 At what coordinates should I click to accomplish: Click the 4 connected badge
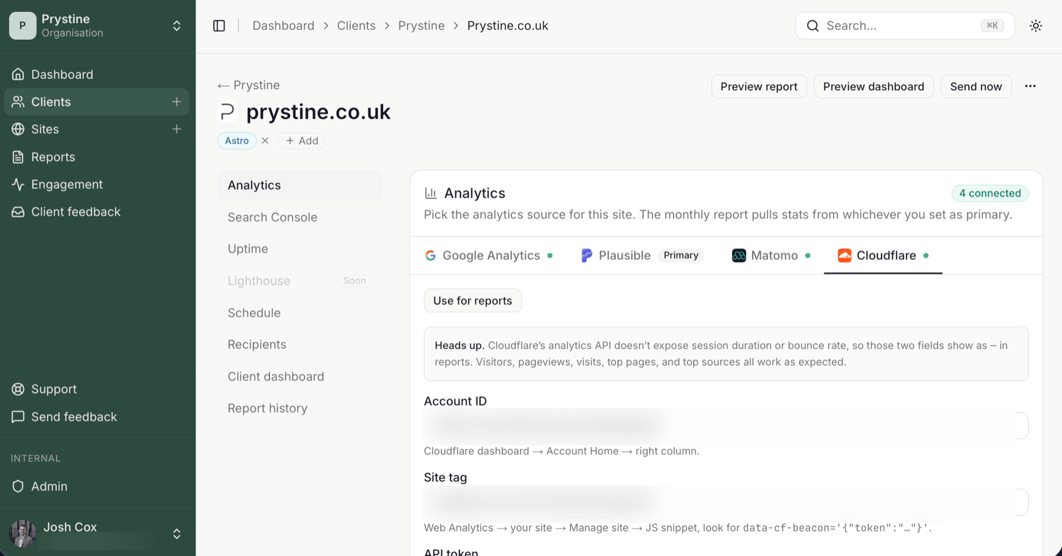coord(990,193)
